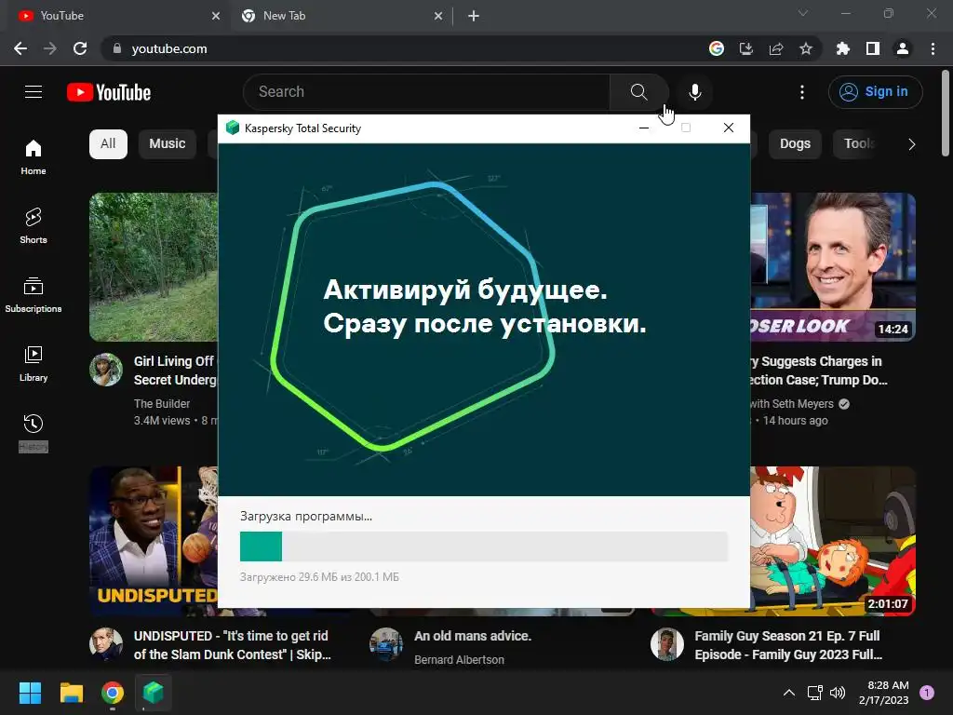Open the Closer Look Seth Meyers thumbnail
This screenshot has height=715, width=953.
click(x=833, y=267)
